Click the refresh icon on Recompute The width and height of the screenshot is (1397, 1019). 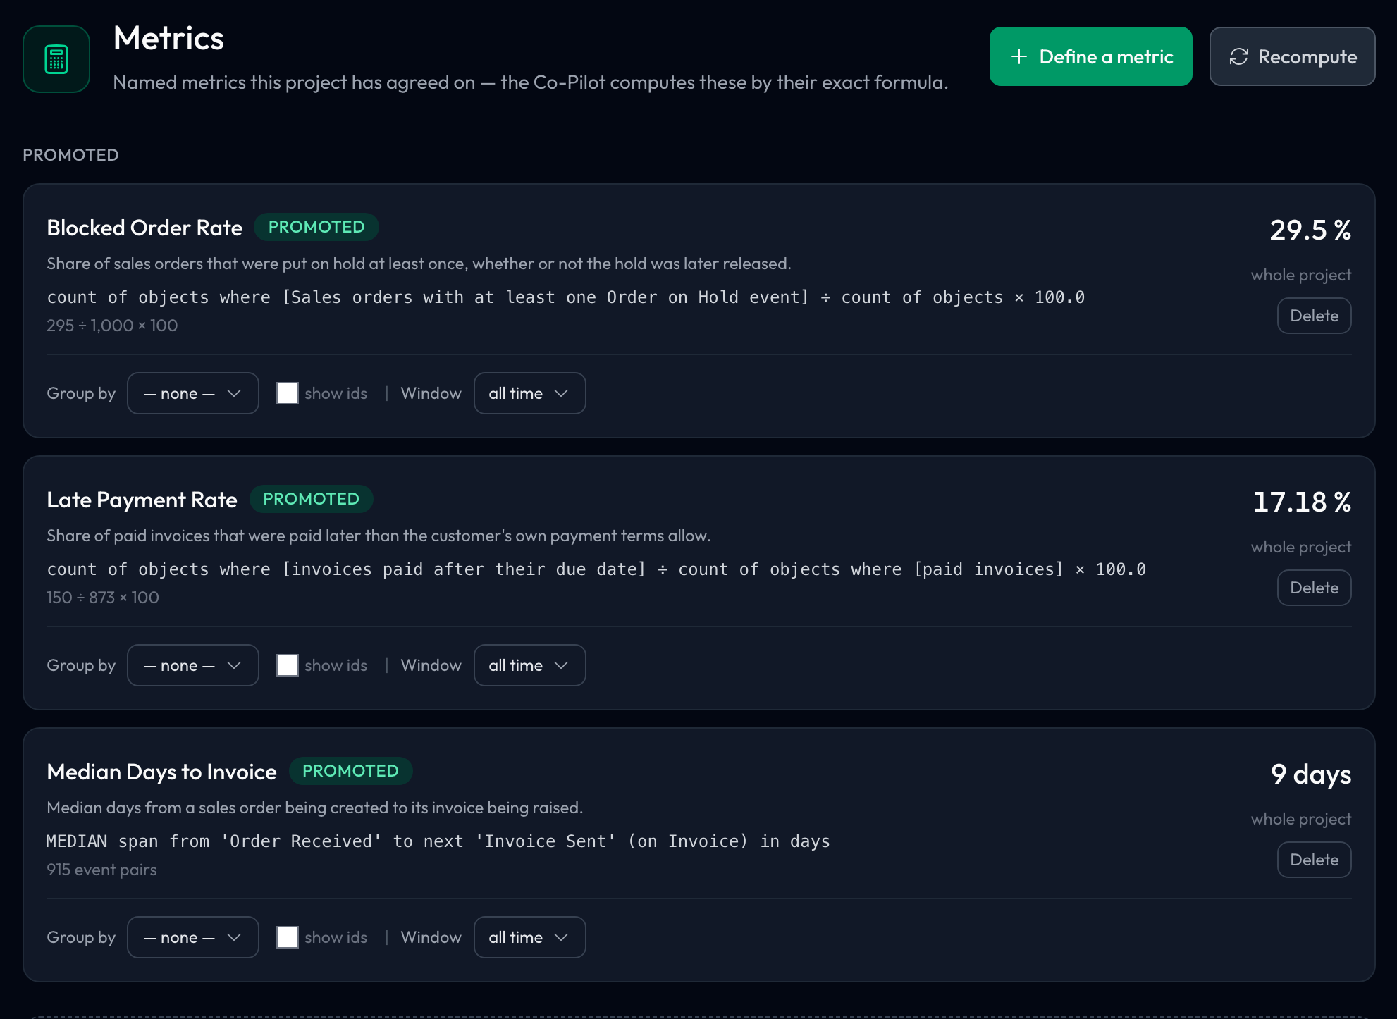click(x=1238, y=56)
